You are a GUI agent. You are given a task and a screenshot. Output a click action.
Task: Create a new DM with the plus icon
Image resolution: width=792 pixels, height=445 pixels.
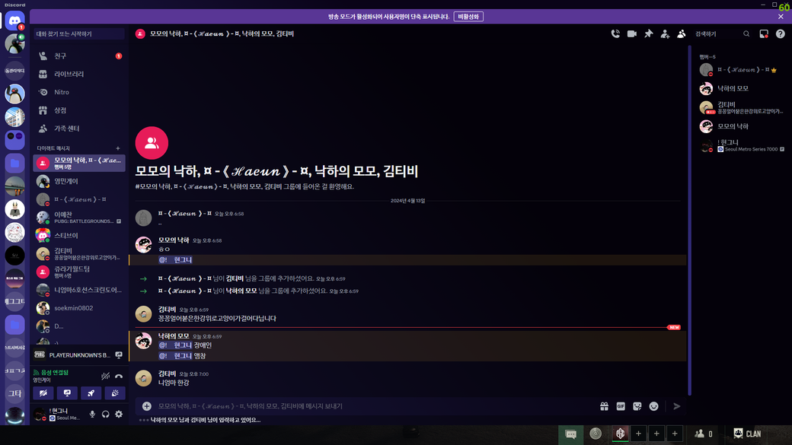point(118,148)
